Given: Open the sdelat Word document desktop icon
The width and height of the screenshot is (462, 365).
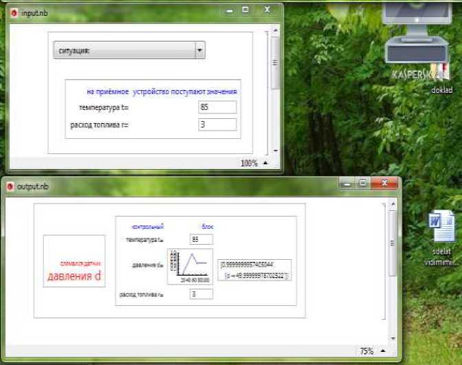Looking at the screenshot, I should 441,225.
